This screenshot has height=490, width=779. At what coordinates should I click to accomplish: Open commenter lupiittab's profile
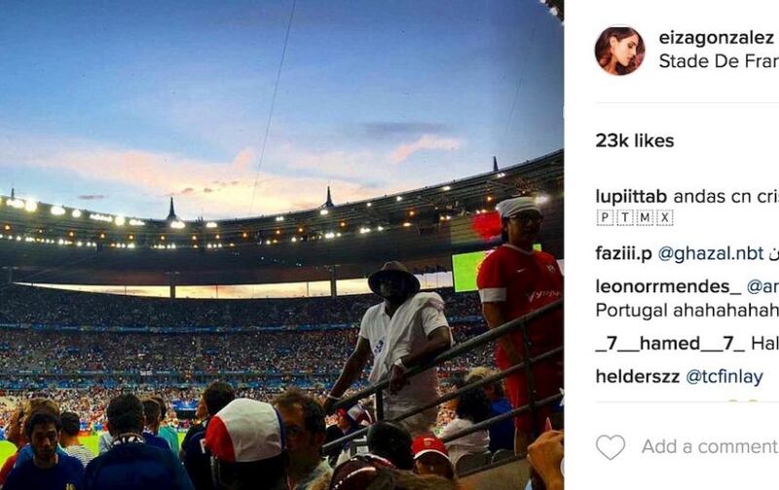631,197
